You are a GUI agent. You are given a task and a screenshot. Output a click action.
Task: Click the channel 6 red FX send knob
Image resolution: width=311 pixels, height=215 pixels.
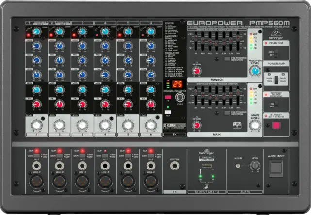[151, 104]
